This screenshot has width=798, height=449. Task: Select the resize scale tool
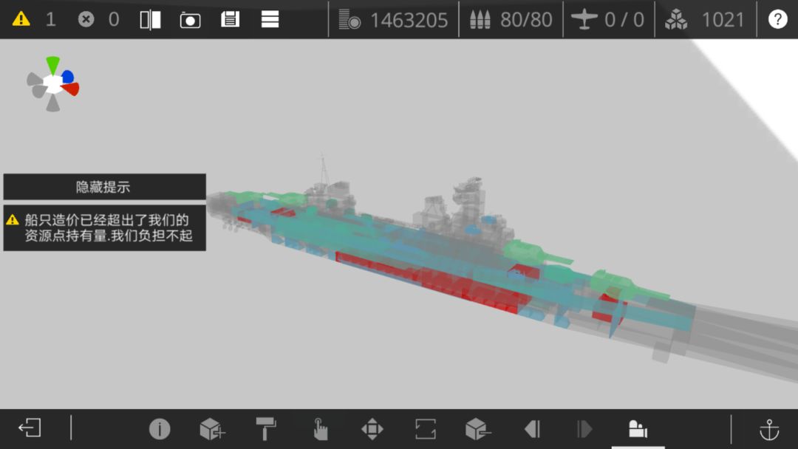pyautogui.click(x=426, y=428)
